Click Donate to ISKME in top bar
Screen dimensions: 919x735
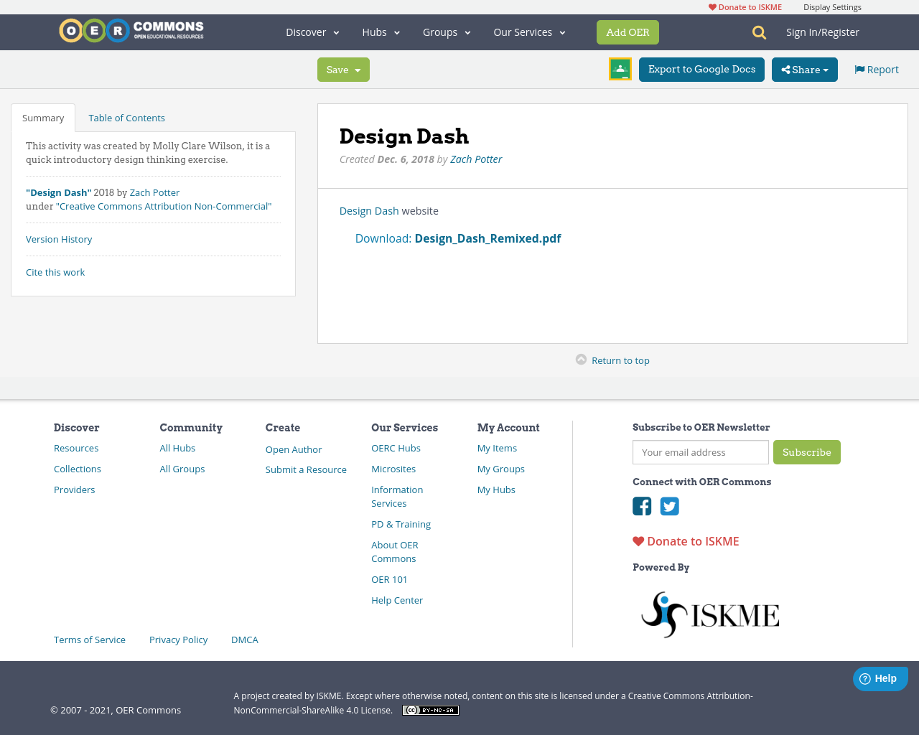click(745, 7)
